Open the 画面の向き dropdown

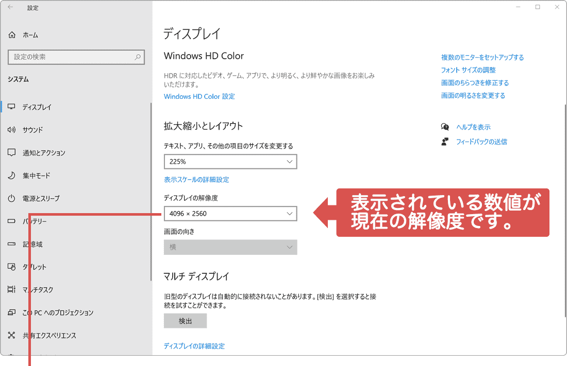[230, 247]
